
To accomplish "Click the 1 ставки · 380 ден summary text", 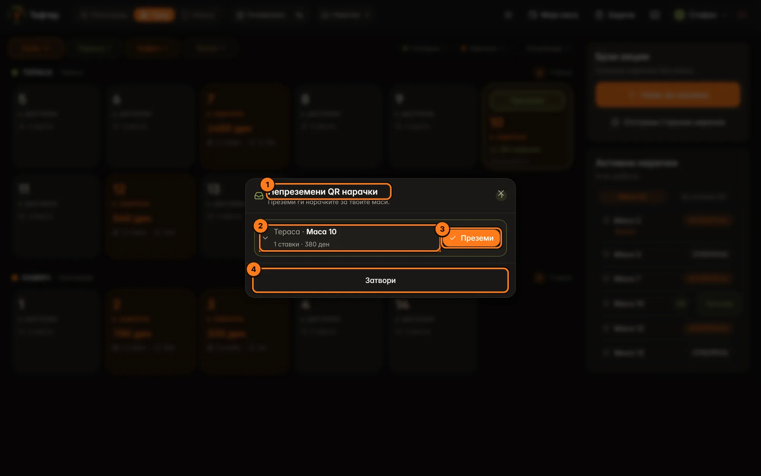I will tap(301, 244).
